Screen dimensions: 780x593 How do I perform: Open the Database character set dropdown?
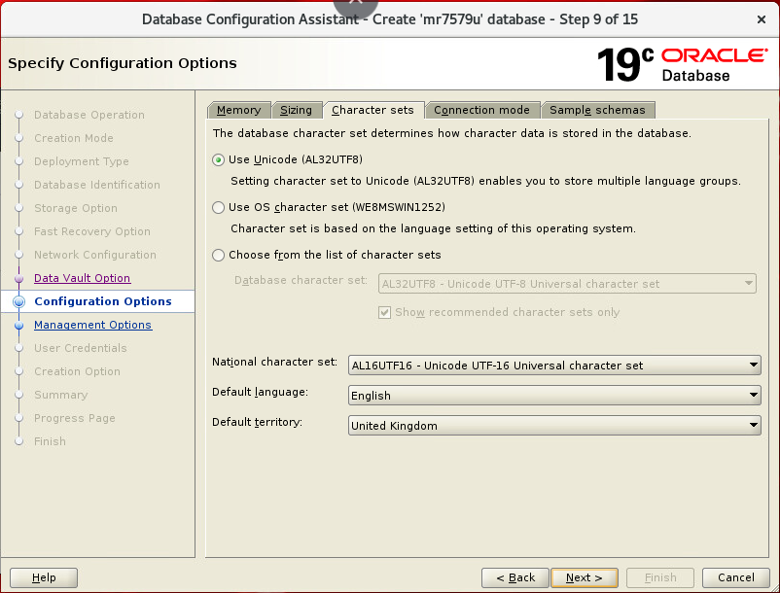pos(567,283)
